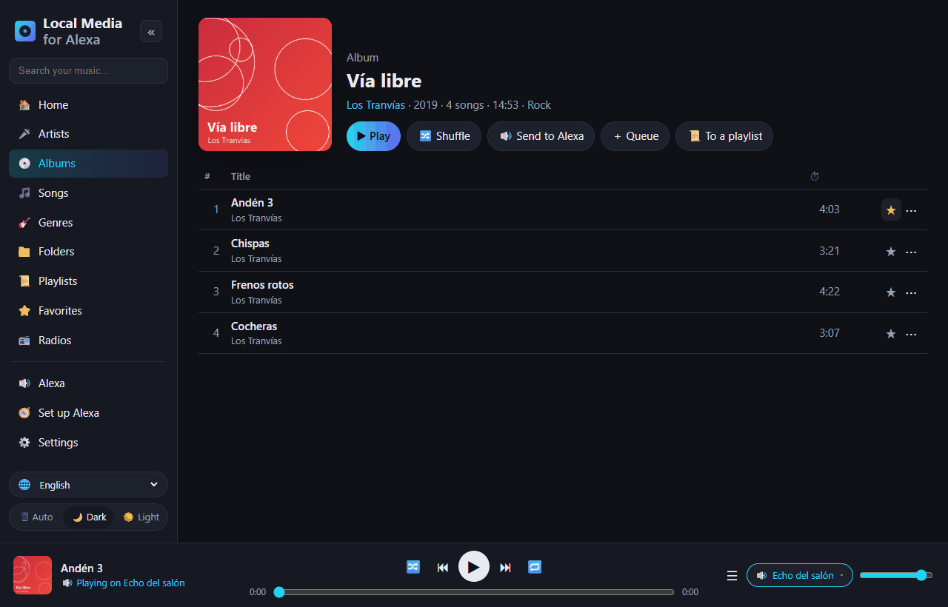Screen dimensions: 948x607
Task: Open Genres in the sidebar
Action: pos(89,223)
